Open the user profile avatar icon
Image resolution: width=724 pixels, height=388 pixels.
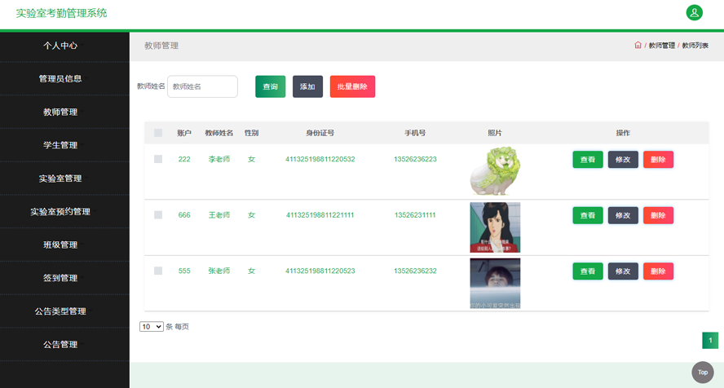(694, 12)
